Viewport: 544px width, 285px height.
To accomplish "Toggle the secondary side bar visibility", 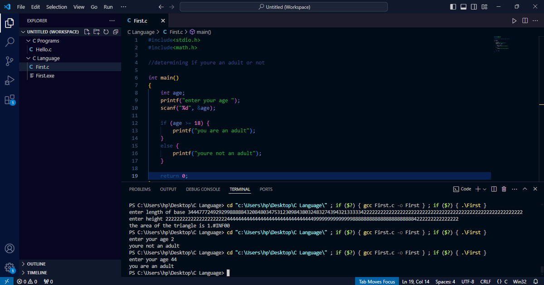I will 474,7.
